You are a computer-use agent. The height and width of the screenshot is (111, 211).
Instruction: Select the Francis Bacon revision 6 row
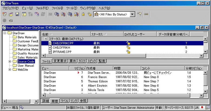click(122, 77)
